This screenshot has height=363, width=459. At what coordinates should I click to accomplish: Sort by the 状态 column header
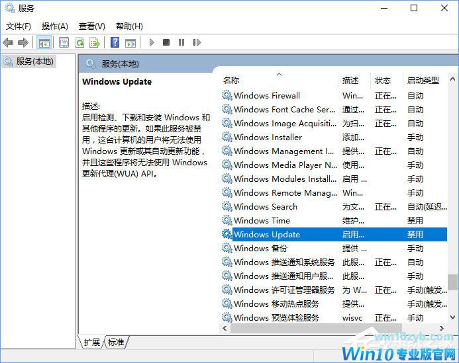[x=383, y=80]
